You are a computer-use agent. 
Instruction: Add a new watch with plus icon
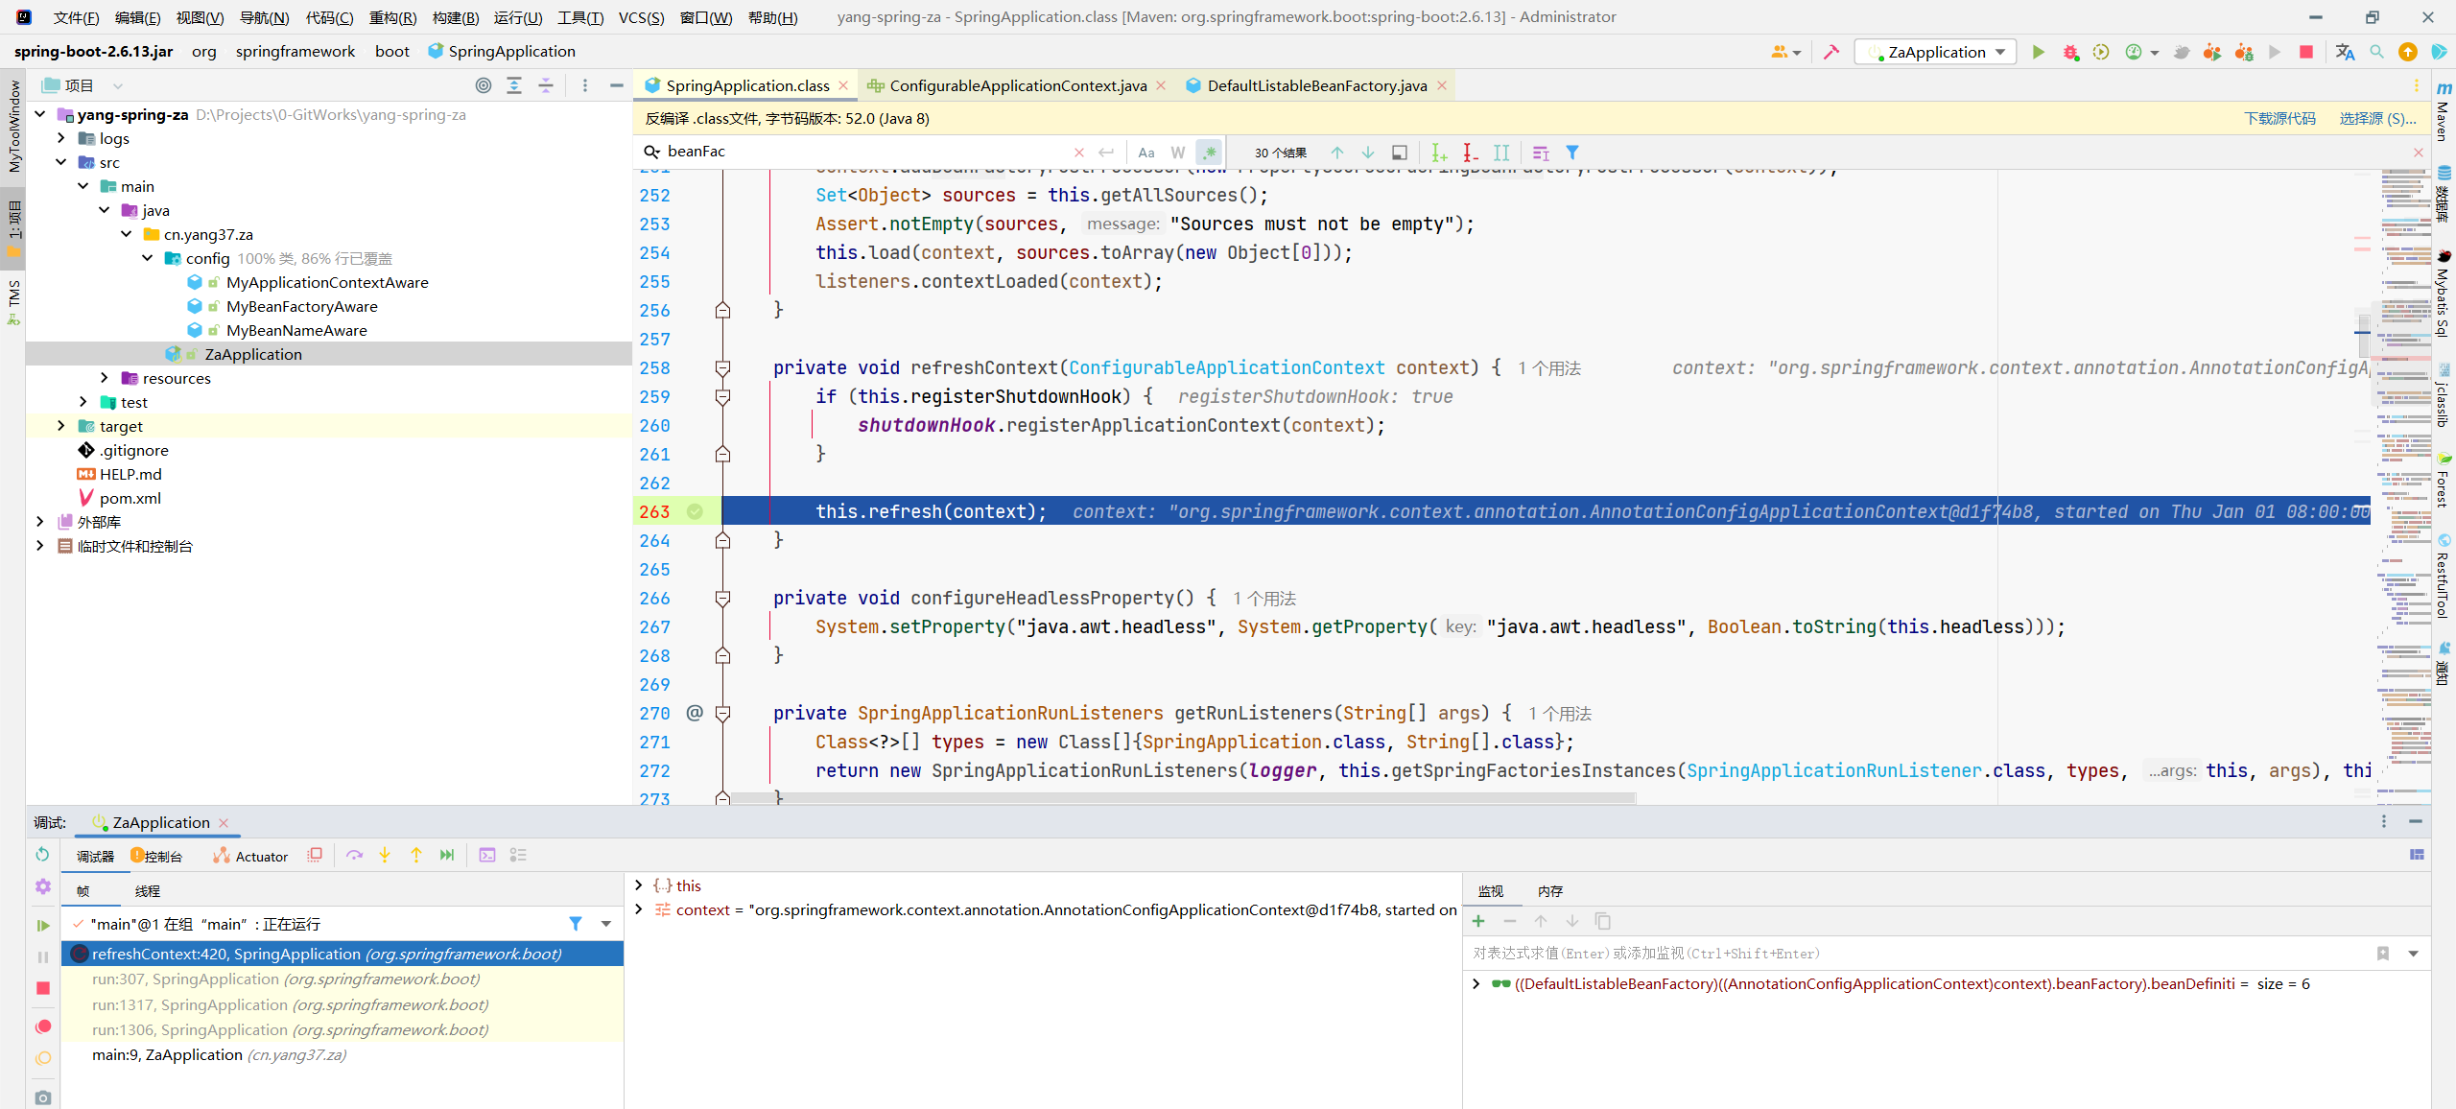(1478, 921)
